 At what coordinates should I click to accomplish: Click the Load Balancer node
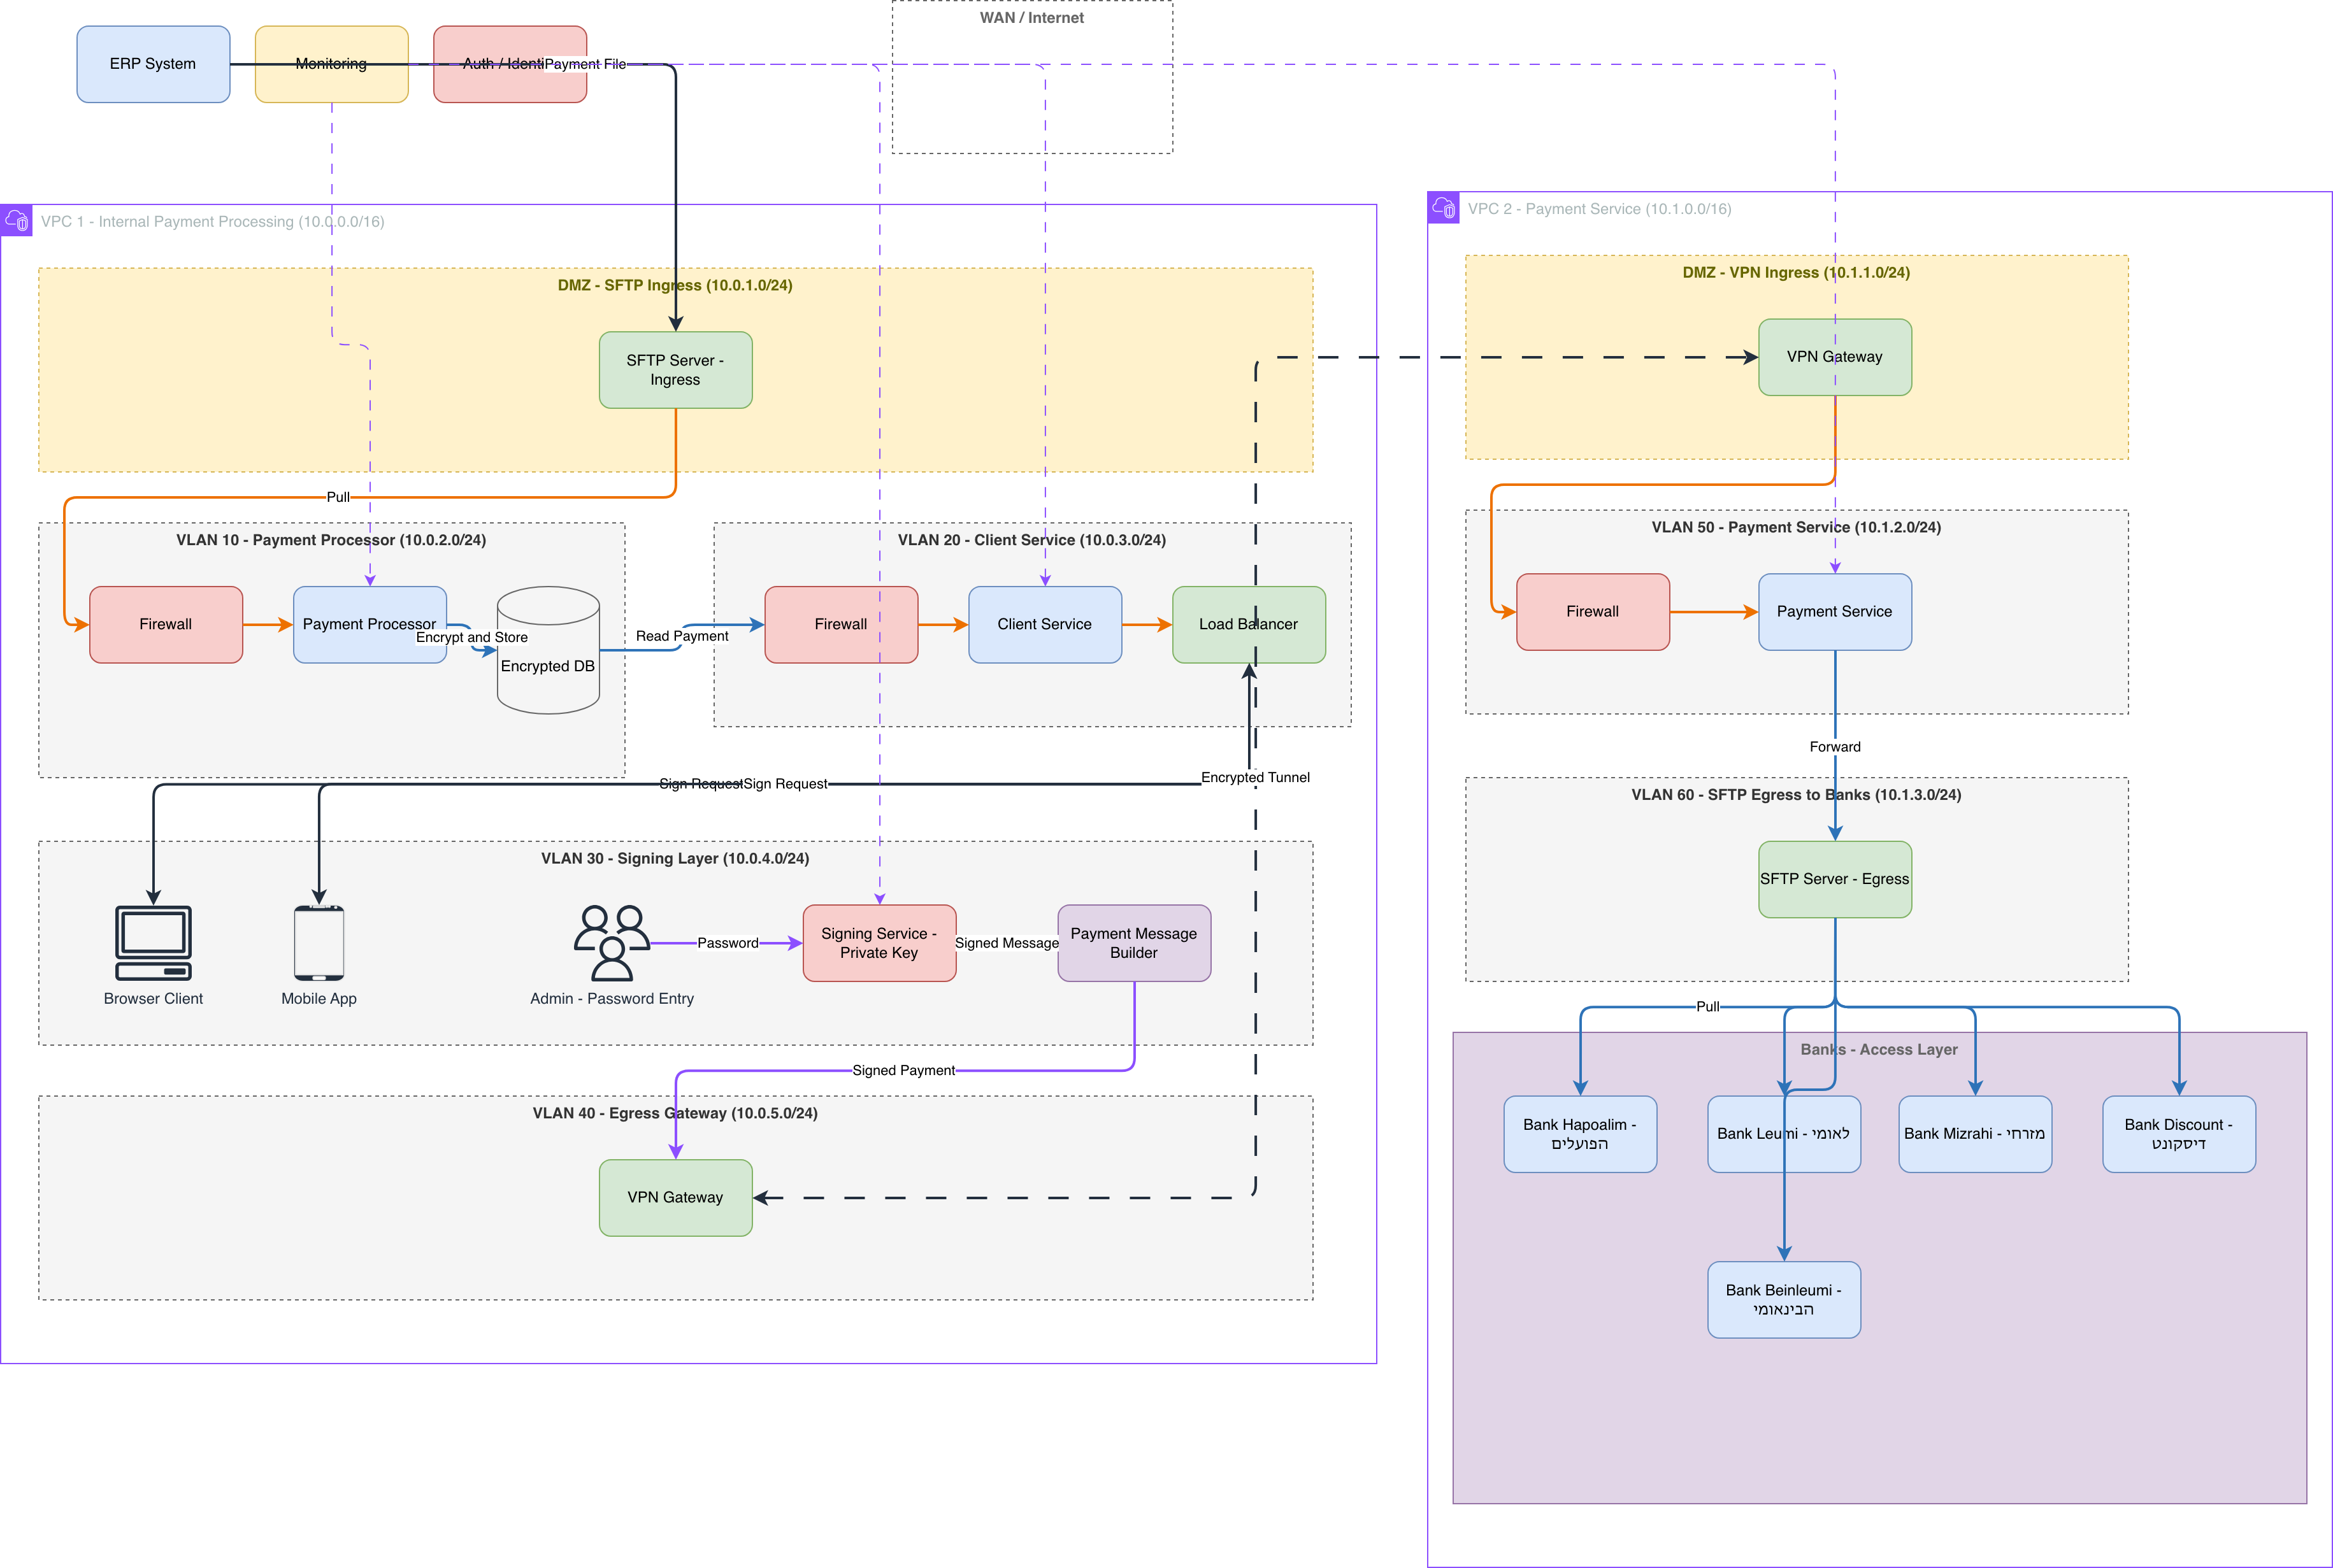[x=1249, y=624]
